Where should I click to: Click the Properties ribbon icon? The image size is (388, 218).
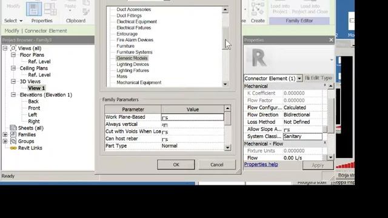(34, 8)
